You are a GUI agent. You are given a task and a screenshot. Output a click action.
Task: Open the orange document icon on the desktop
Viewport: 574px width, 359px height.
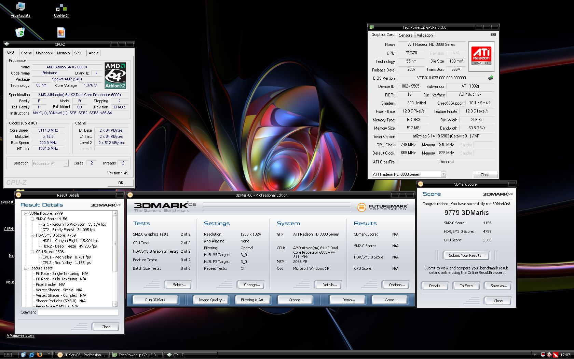tap(61, 32)
